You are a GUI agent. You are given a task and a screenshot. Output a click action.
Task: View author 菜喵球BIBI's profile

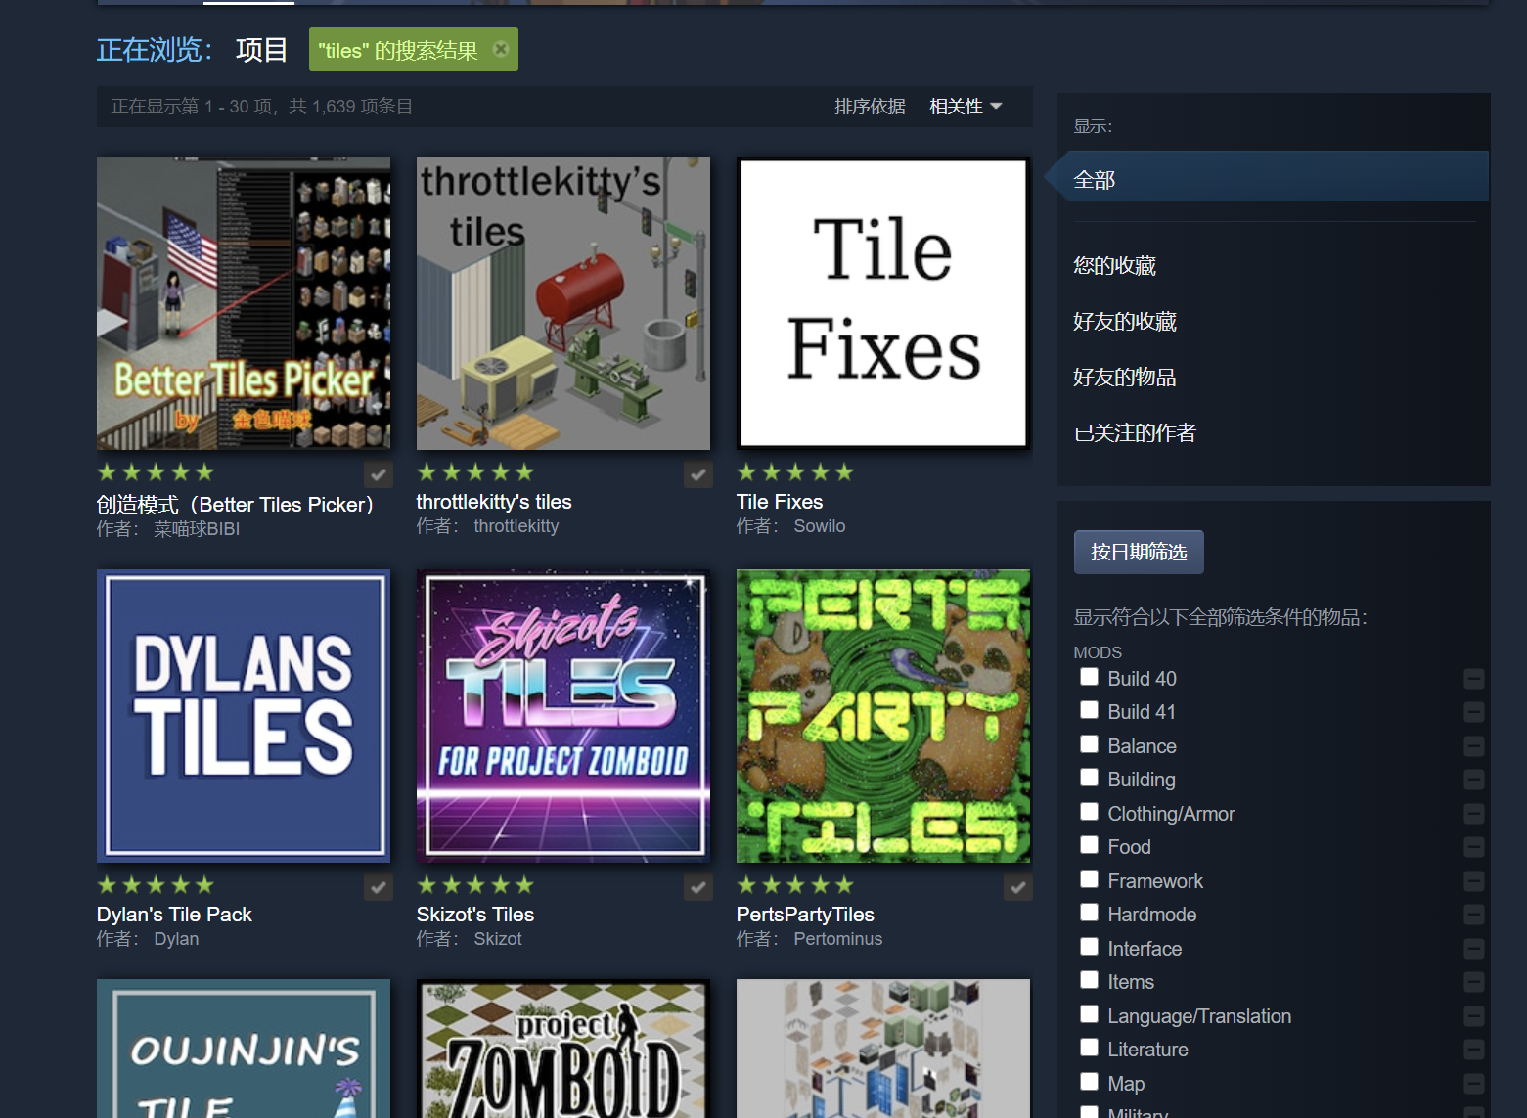point(197,529)
